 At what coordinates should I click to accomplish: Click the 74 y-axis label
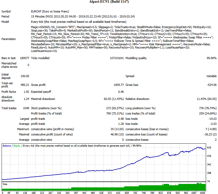click(x=208, y=181)
